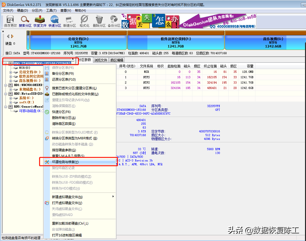Image resolution: width=306 pixels, height=241 pixels.
Task: Expand the soft(E:) tree node
Action: 11,102
